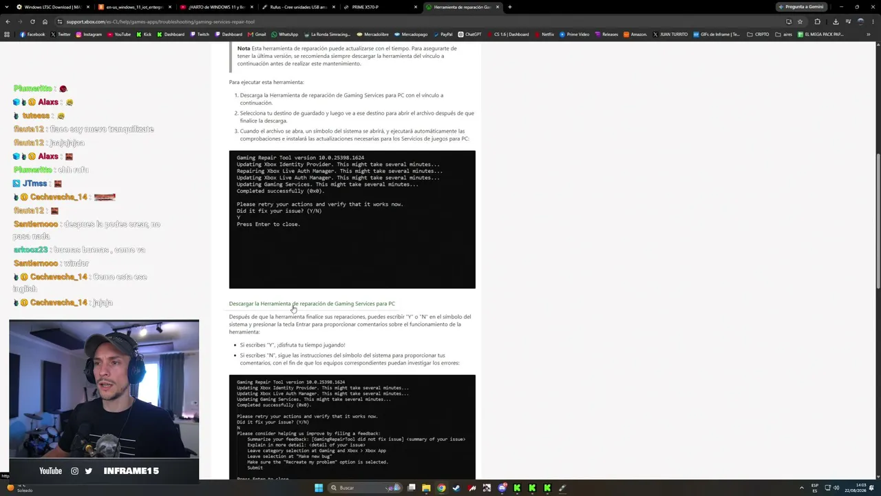The image size is (881, 496).
Task: Close the PRIME X570-P tab
Action: click(x=416, y=7)
